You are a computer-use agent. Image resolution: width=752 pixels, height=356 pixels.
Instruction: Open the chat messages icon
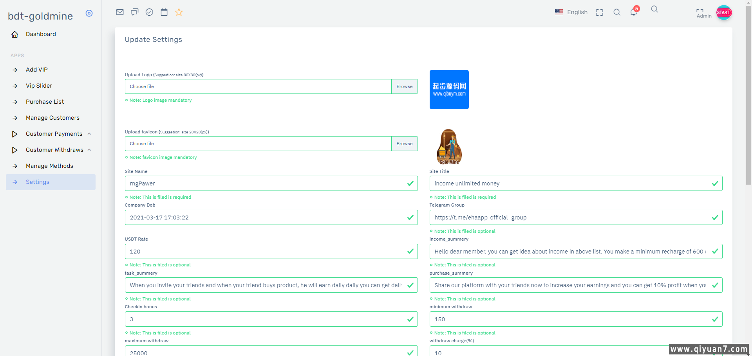[x=135, y=12]
